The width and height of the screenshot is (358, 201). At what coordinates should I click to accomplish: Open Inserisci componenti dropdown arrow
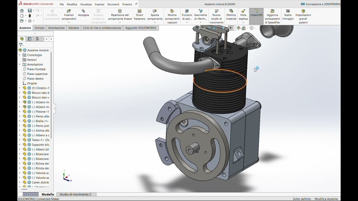69,23
